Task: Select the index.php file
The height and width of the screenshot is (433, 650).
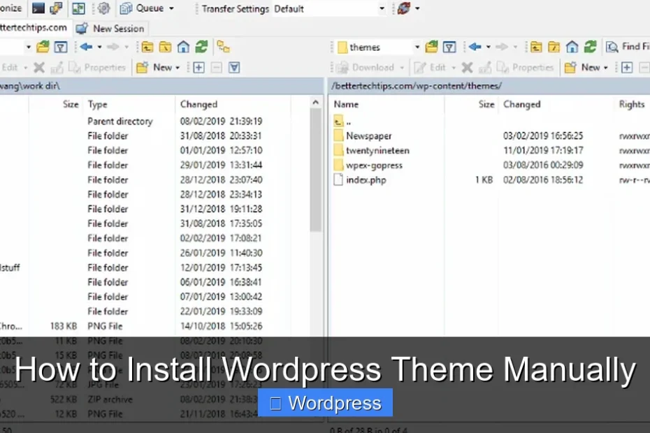Action: (x=360, y=179)
